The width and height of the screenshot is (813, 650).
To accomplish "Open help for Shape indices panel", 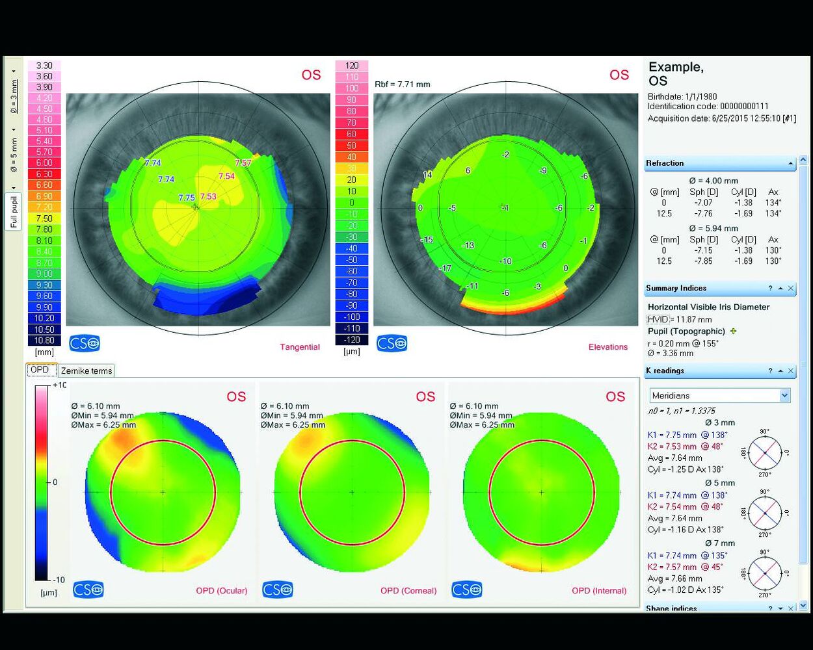I will [x=770, y=608].
